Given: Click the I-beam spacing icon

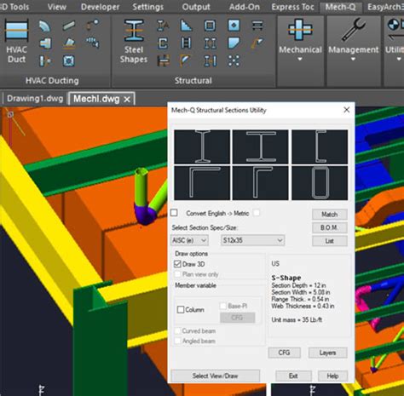Looking at the screenshot, I should coord(211,60).
